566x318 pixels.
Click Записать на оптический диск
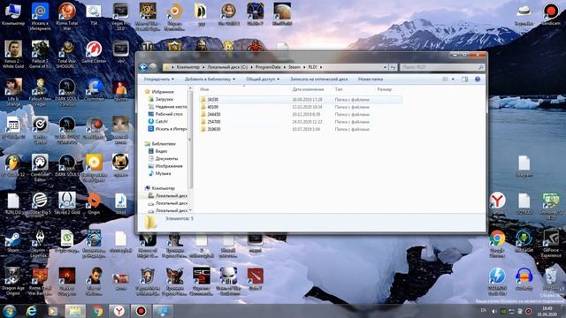318,79
